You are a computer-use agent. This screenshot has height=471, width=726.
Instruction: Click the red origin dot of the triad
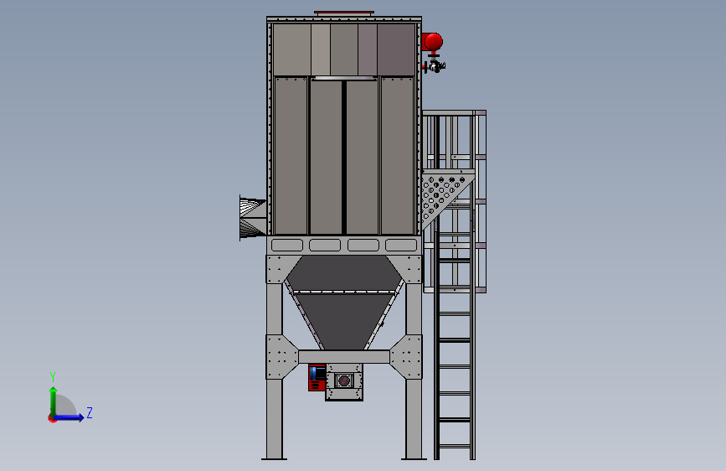(52, 418)
